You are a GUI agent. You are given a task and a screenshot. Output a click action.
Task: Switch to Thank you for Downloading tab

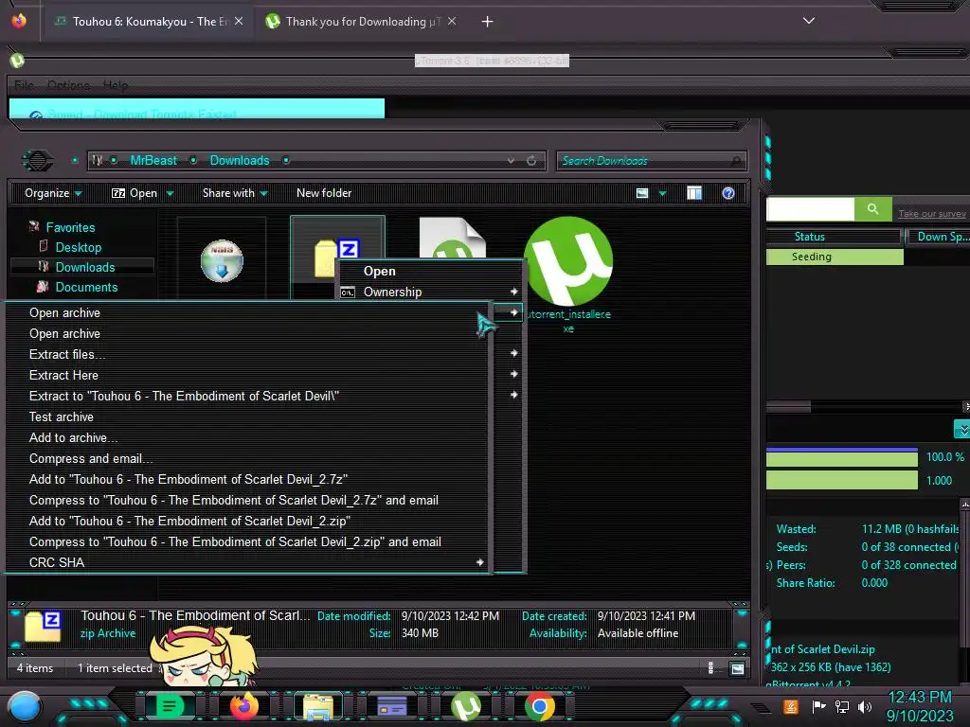click(x=362, y=22)
